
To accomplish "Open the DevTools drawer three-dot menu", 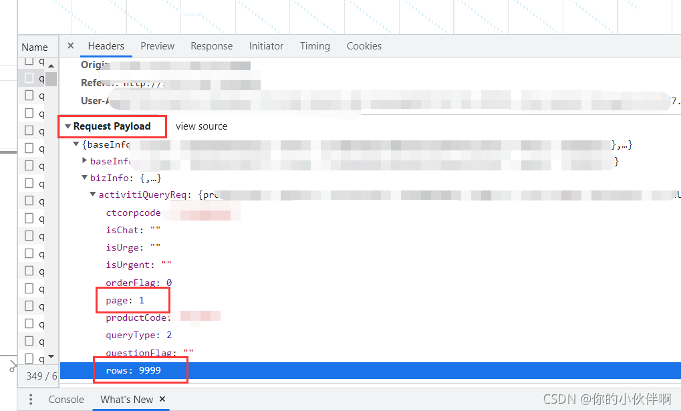I will [30, 399].
